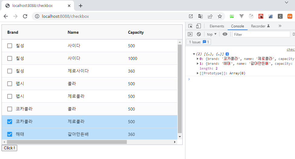
Task: Open the blue feather extension icon
Action: point(271,16)
